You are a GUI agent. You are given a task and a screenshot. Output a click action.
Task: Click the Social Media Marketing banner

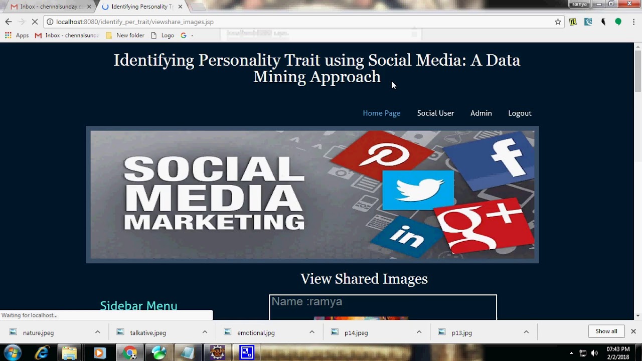pyautogui.click(x=312, y=195)
